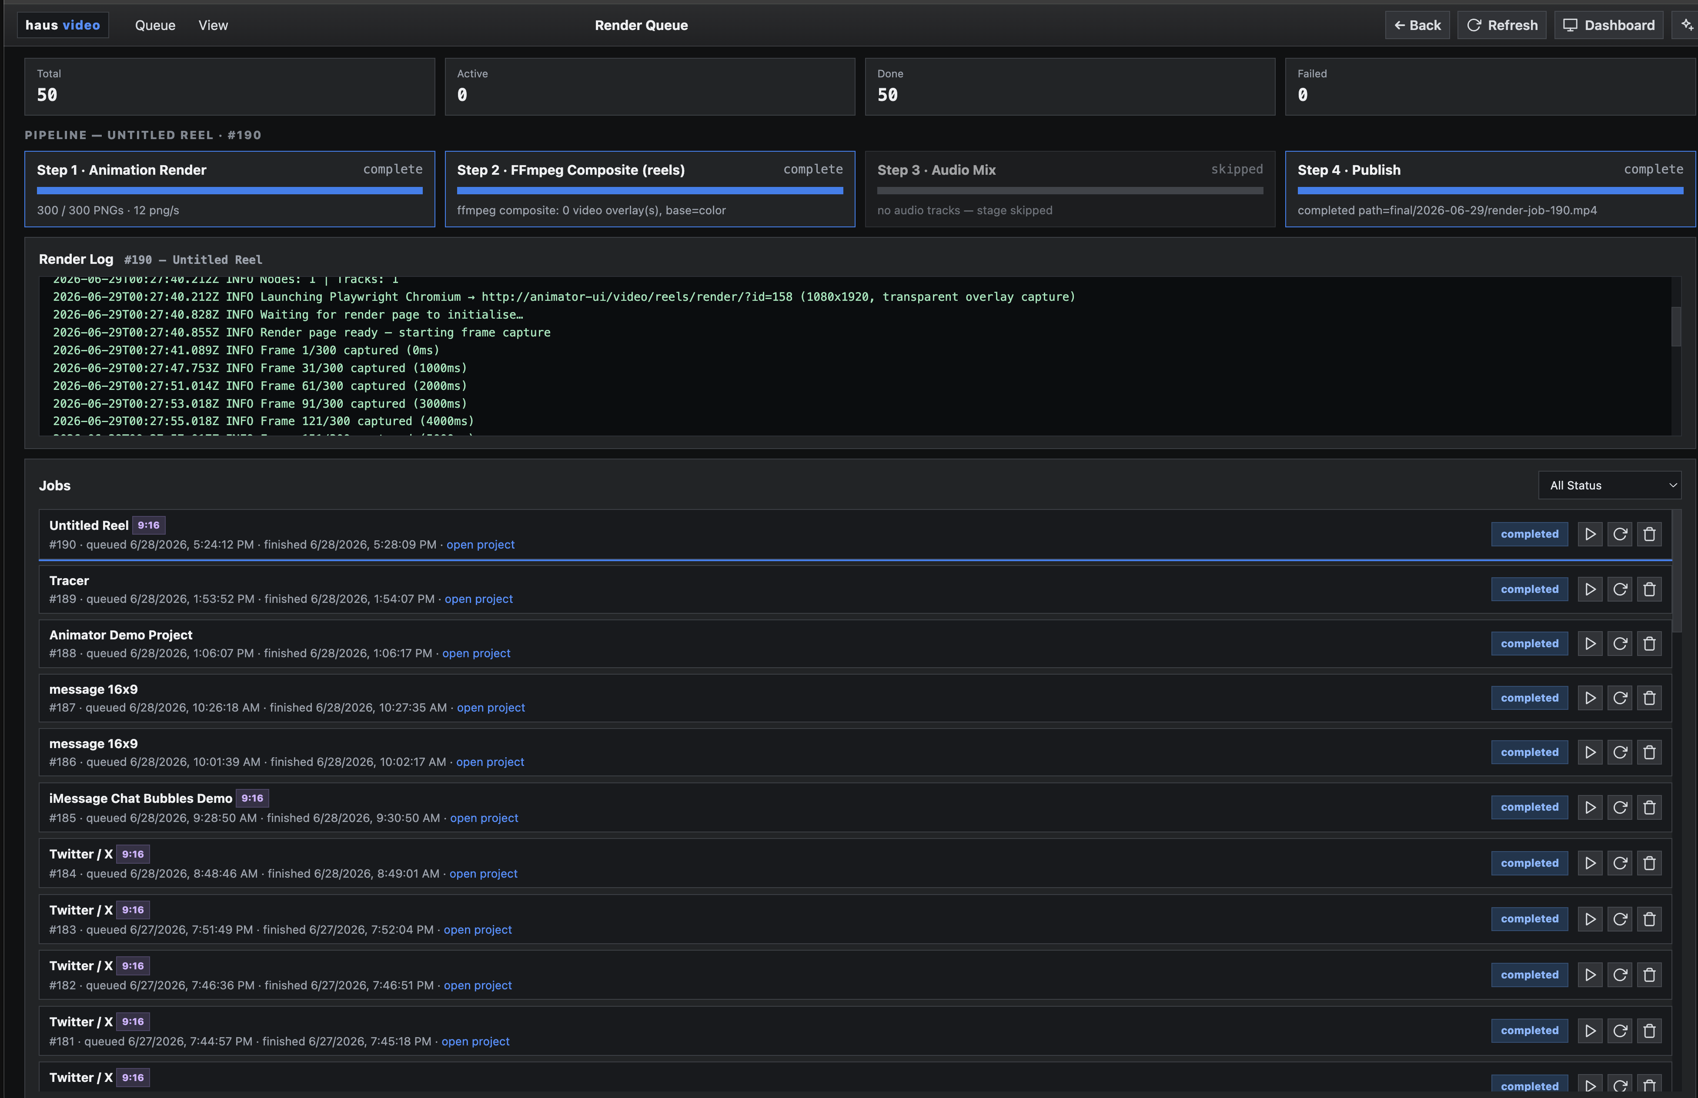Open project link for job #184
This screenshot has width=1698, height=1098.
point(483,873)
